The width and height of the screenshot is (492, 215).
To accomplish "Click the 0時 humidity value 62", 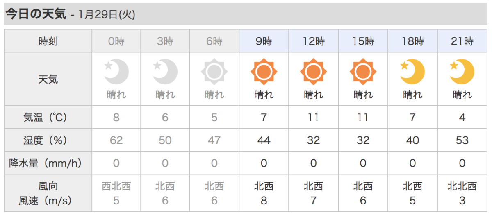I will (x=116, y=140).
